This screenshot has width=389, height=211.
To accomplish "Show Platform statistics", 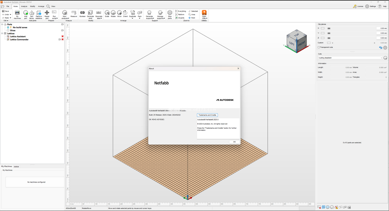I will pyautogui.click(x=39, y=14).
